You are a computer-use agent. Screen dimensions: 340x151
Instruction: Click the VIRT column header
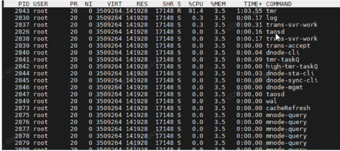point(115,4)
